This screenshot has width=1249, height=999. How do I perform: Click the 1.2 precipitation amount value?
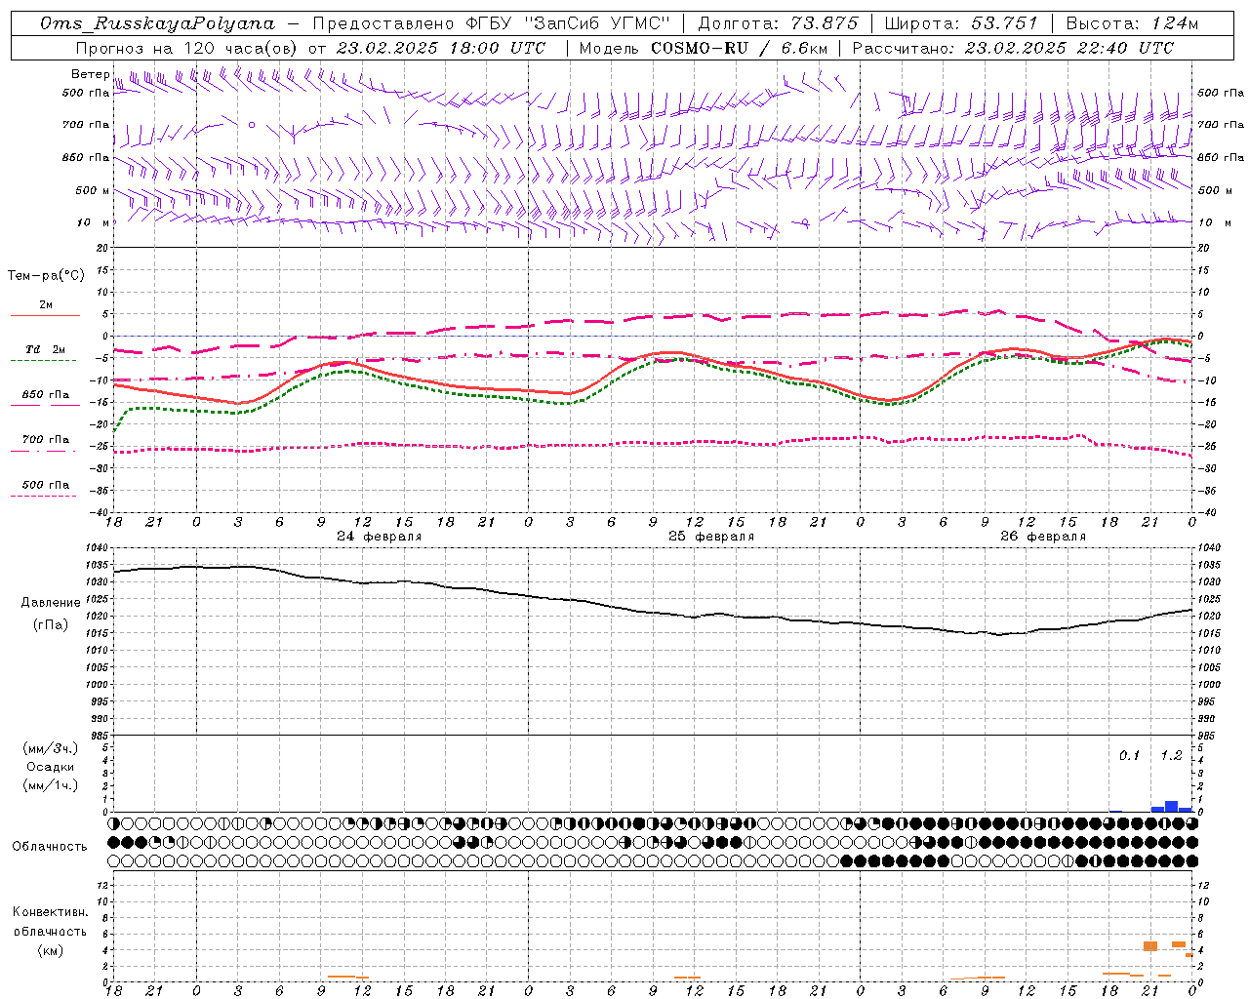pyautogui.click(x=1171, y=755)
